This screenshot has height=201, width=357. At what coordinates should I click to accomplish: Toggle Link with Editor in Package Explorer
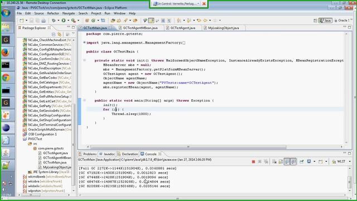tap(60, 34)
